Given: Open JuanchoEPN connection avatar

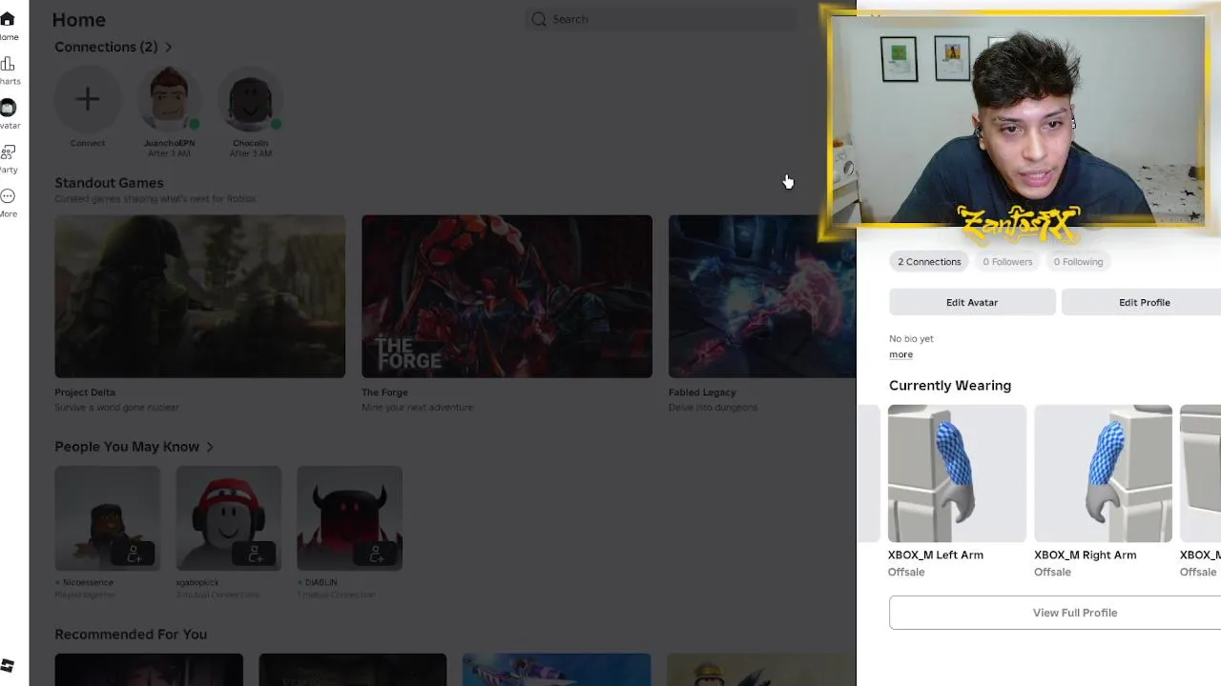Looking at the screenshot, I should 169,99.
